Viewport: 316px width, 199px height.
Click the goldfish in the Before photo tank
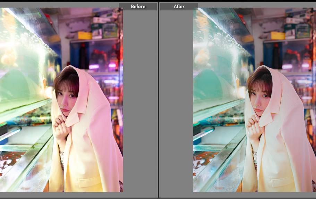tap(9, 57)
